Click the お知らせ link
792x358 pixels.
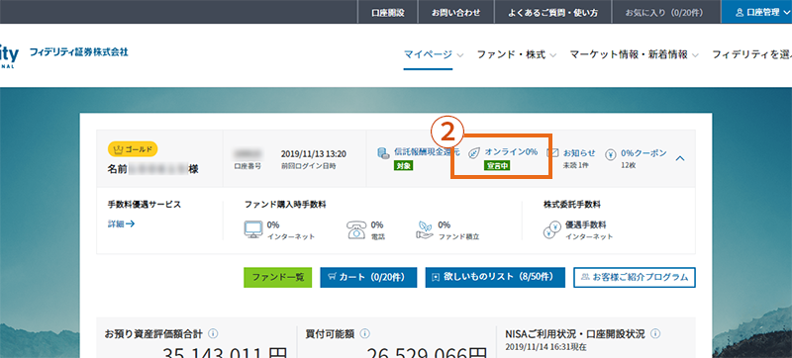tap(579, 151)
